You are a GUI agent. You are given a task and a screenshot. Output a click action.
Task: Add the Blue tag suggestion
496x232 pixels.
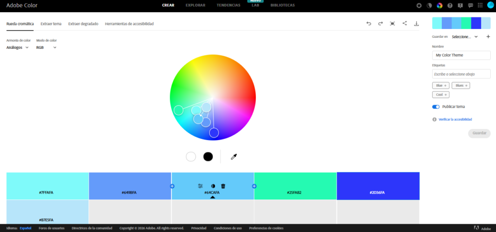[440, 85]
